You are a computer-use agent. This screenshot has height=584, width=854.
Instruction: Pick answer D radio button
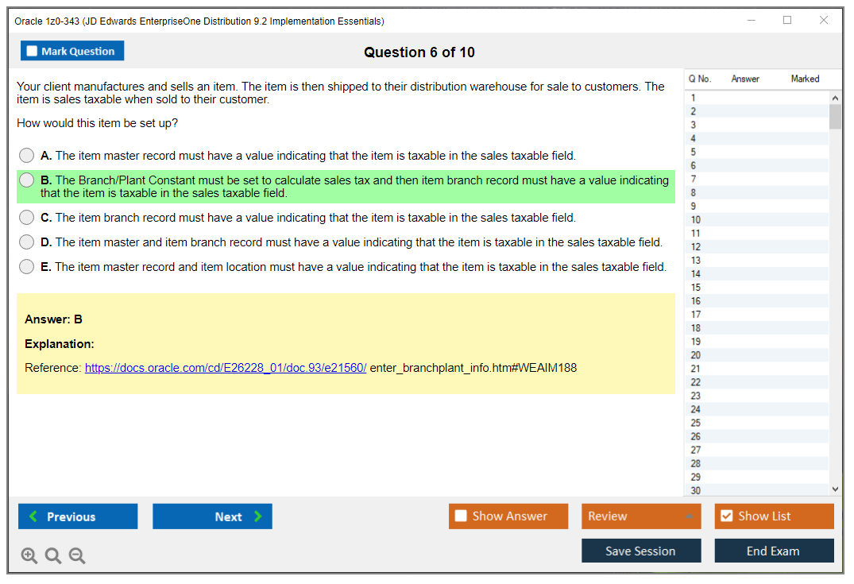pyautogui.click(x=27, y=242)
